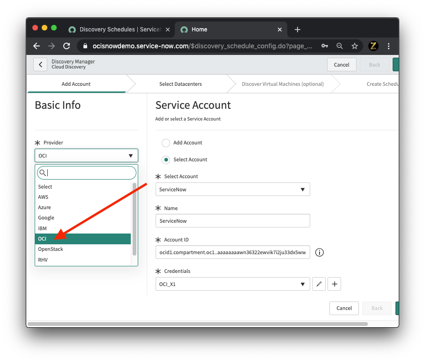Click the Discovery Manager back chevron
This screenshot has height=362, width=425.
click(x=40, y=65)
